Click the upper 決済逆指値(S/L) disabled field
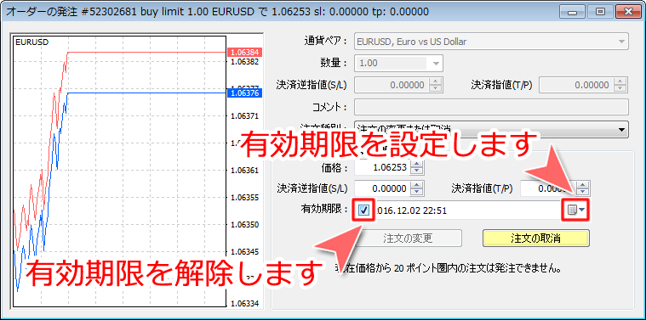The height and width of the screenshot is (320, 646). (x=392, y=85)
